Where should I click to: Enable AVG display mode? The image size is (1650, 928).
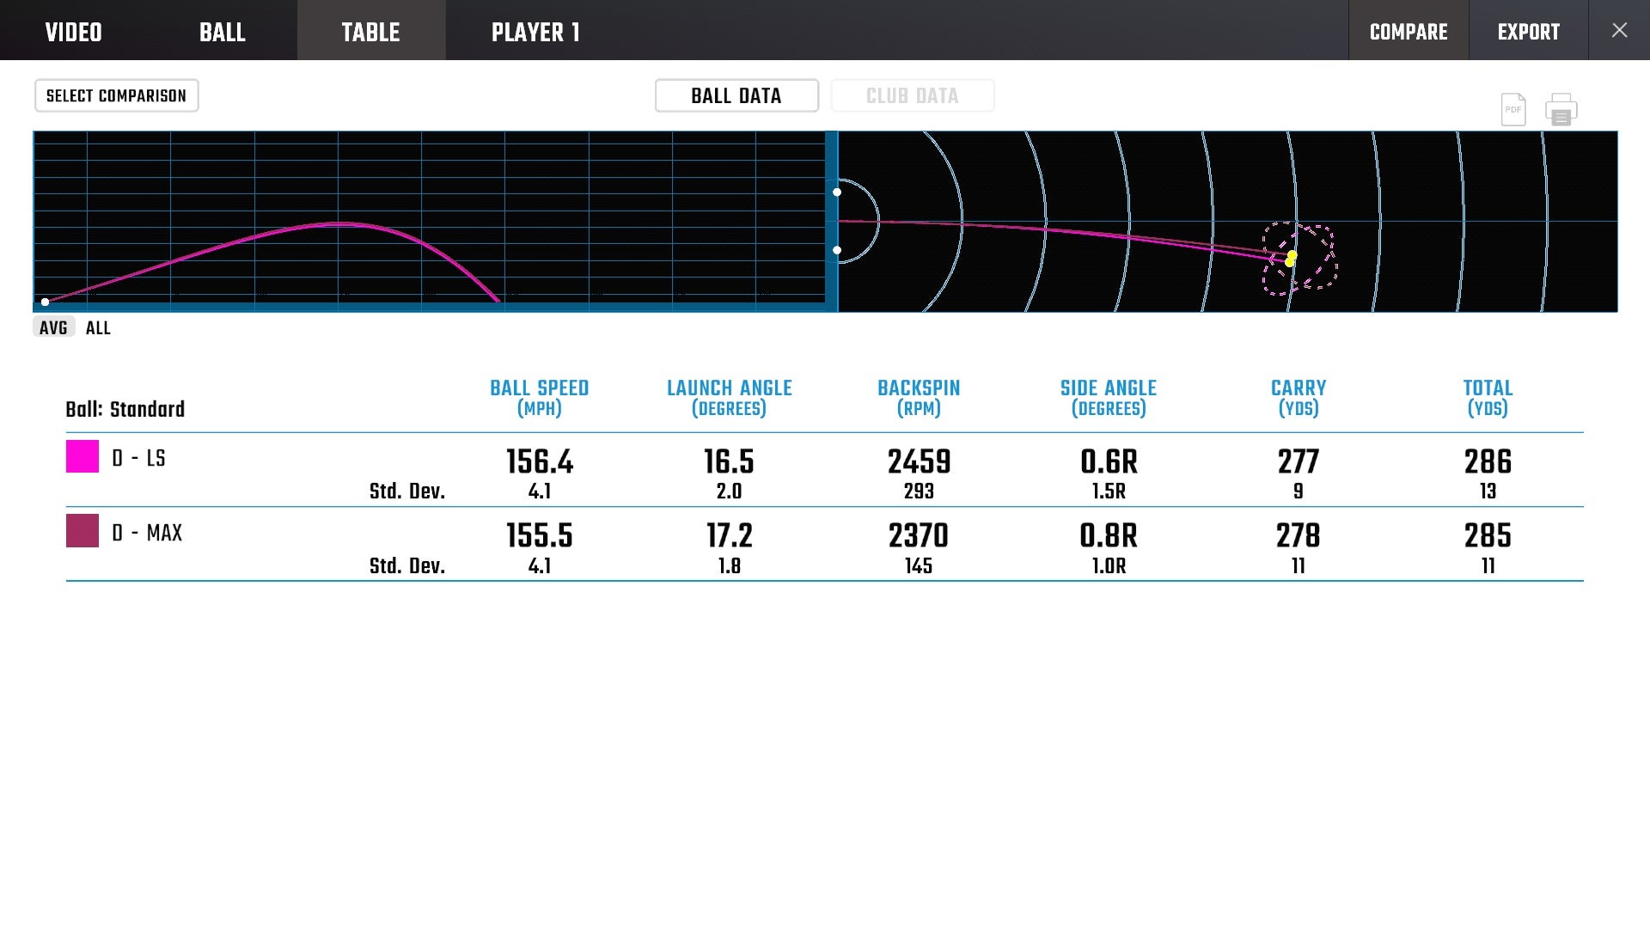[53, 327]
